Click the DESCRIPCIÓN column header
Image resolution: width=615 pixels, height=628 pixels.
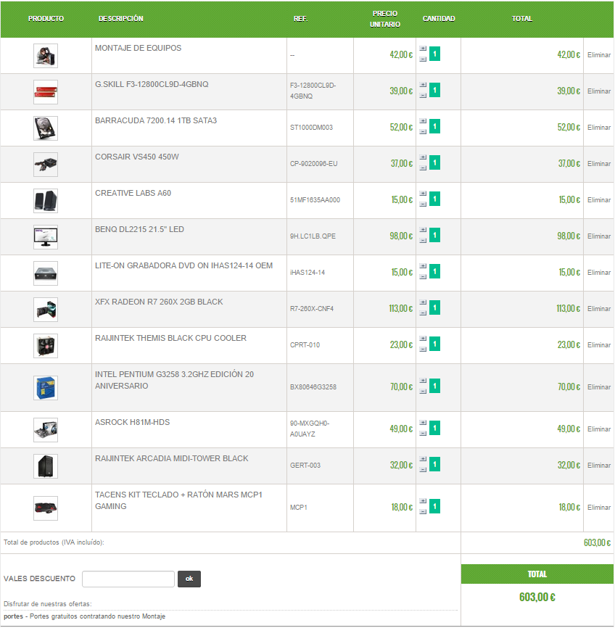tap(120, 18)
